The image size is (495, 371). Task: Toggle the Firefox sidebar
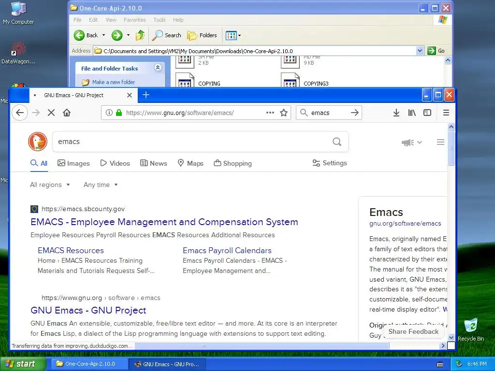click(427, 113)
